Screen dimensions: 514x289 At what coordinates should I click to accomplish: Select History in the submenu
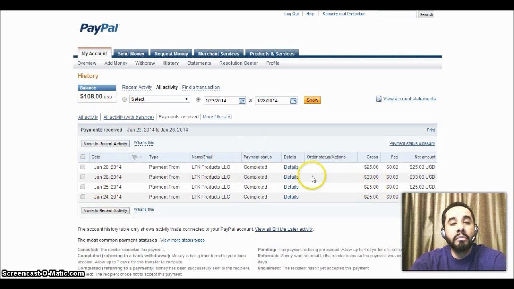(x=171, y=63)
